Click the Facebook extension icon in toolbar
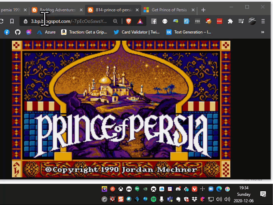The image size is (273, 205). click(x=154, y=21)
